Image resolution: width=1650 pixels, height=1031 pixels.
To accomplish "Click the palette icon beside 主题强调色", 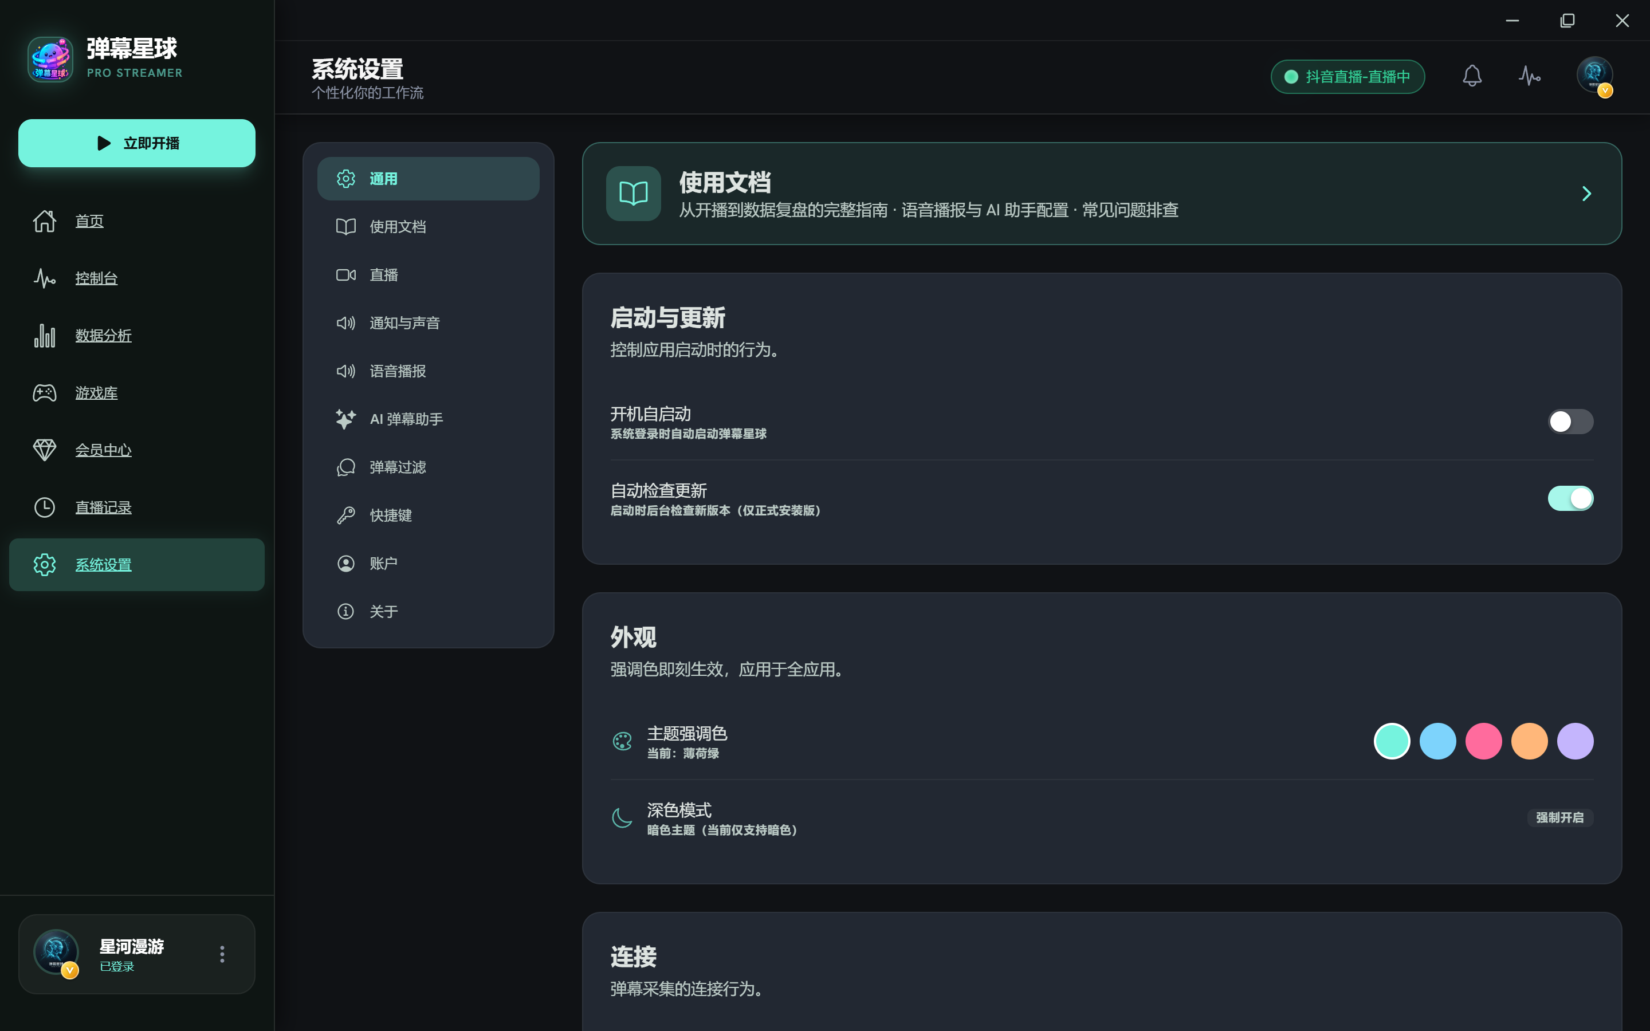I will click(x=622, y=741).
